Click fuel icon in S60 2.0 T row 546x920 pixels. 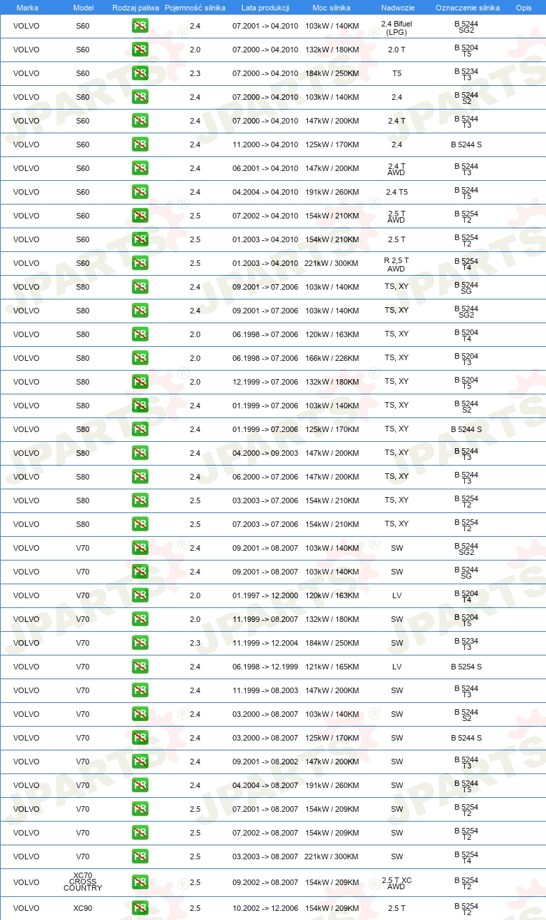(x=140, y=50)
